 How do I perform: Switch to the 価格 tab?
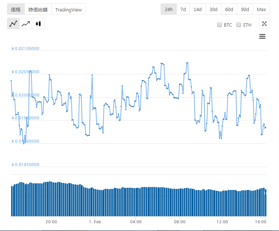click(16, 10)
